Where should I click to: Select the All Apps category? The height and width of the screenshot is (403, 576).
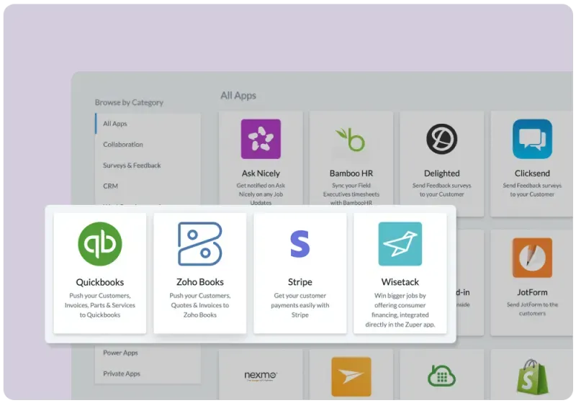point(115,124)
